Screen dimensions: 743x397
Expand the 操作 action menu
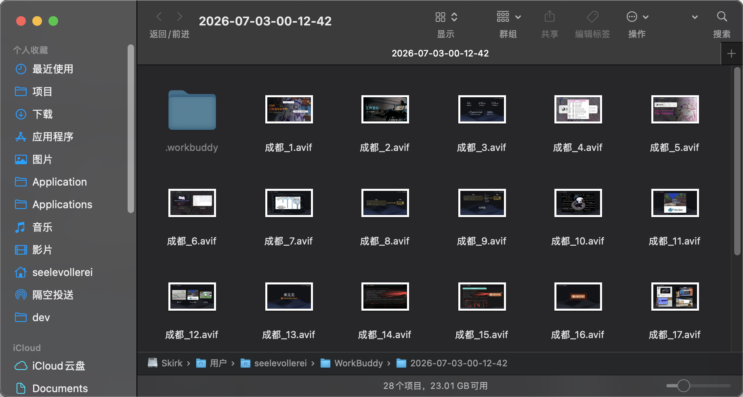tap(637, 17)
